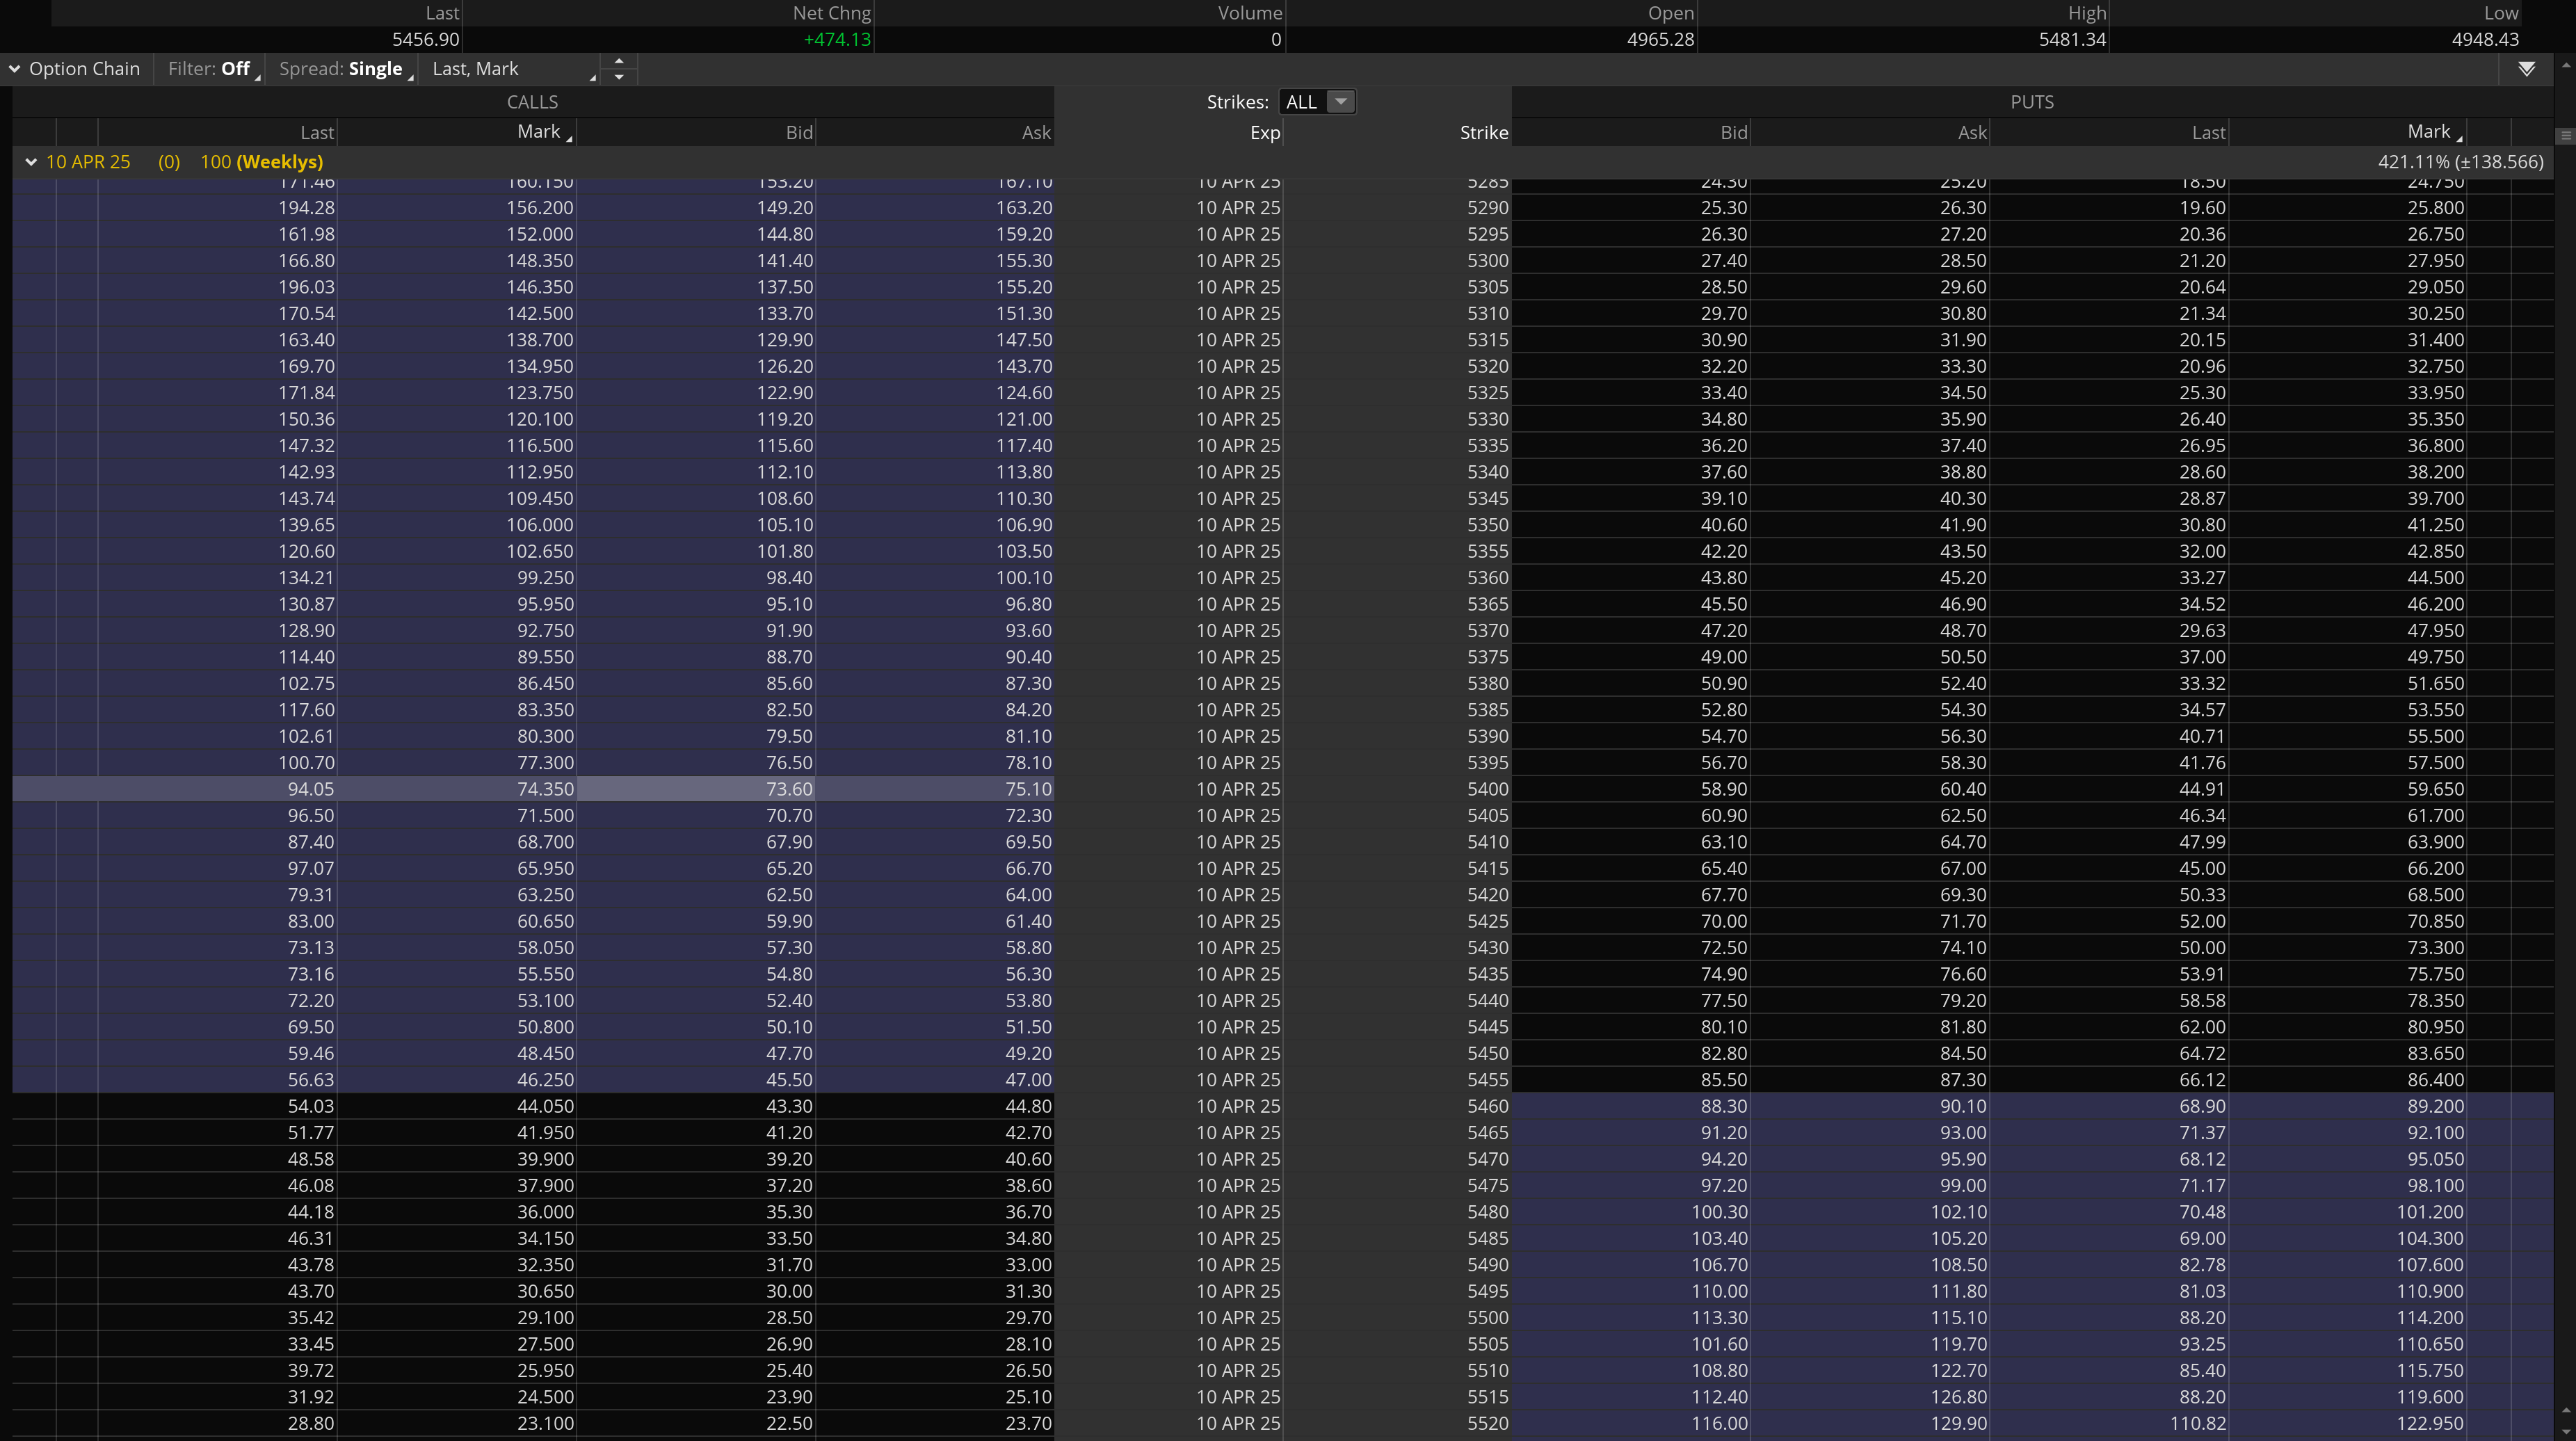Click the scrollbar down arrow at bottom right
2576x1441 pixels.
coord(2566,1432)
